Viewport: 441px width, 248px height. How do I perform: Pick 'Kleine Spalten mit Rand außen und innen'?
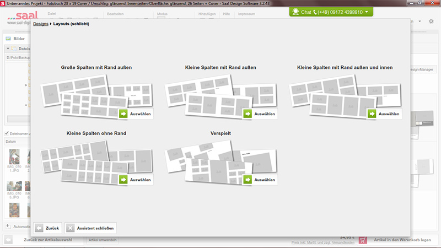click(x=384, y=114)
